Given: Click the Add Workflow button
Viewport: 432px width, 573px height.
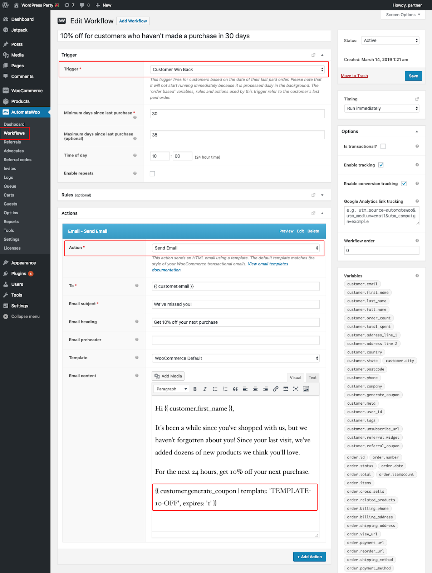Looking at the screenshot, I should click(133, 21).
